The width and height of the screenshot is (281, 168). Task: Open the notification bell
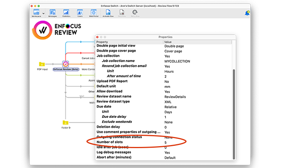pos(247,13)
